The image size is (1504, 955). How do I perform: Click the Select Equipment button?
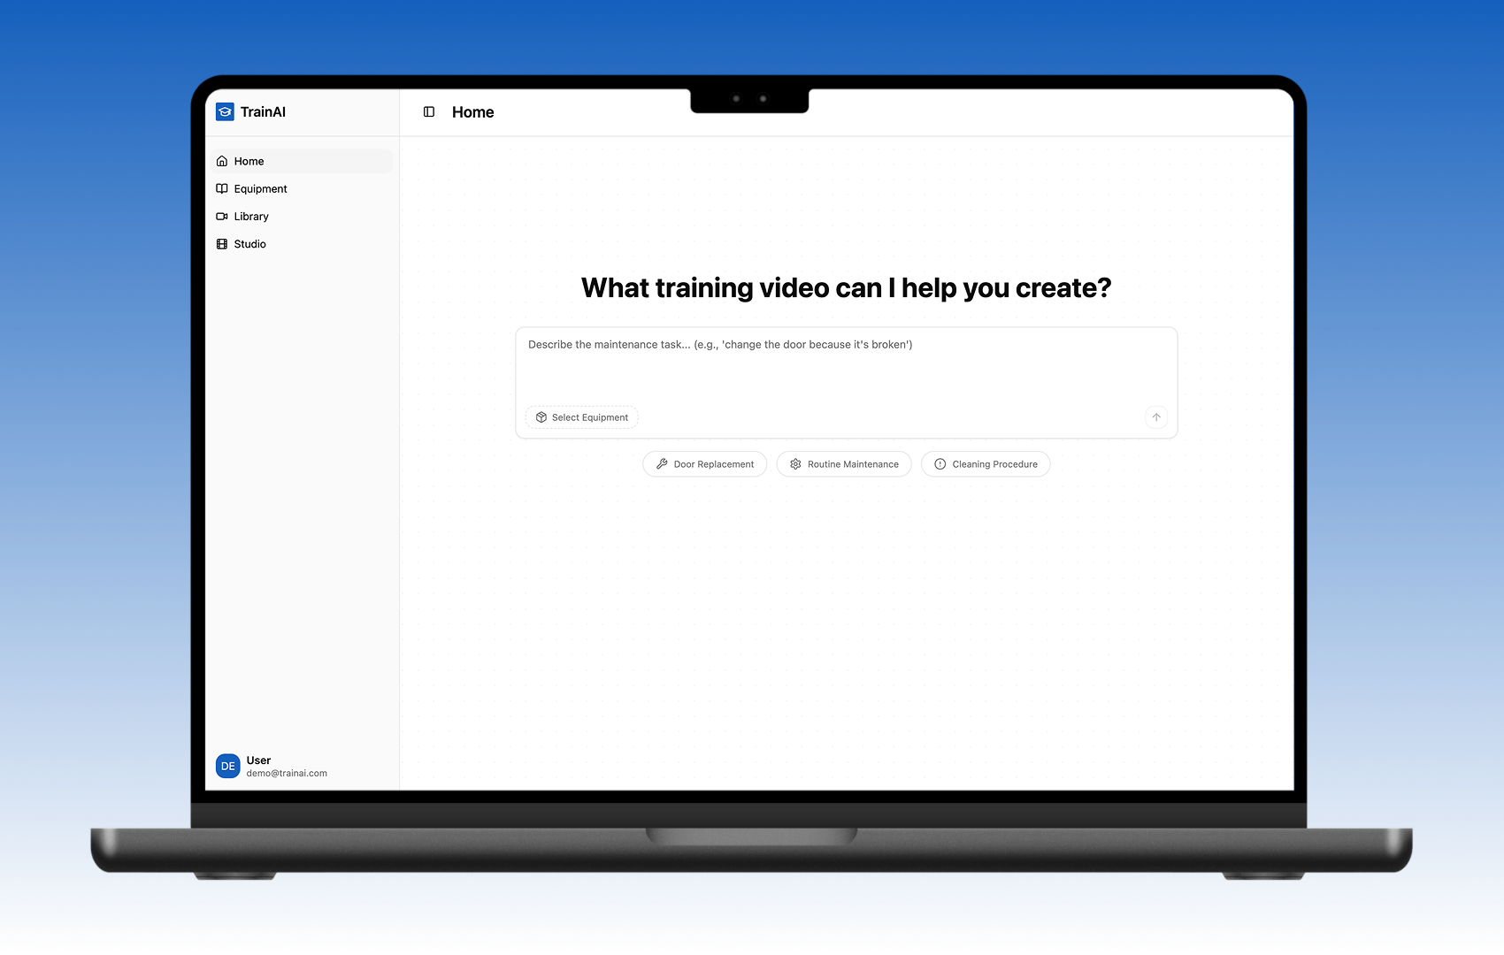coord(581,416)
